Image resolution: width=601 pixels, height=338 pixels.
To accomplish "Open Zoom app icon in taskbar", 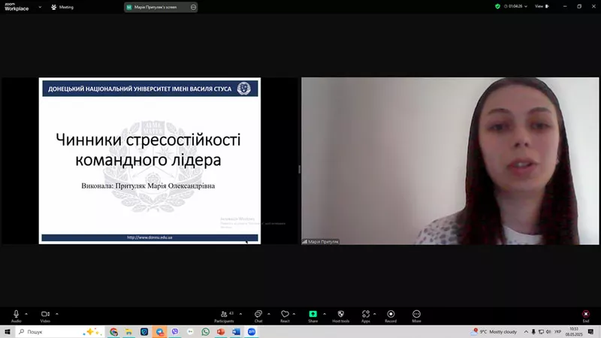I will click(x=252, y=332).
